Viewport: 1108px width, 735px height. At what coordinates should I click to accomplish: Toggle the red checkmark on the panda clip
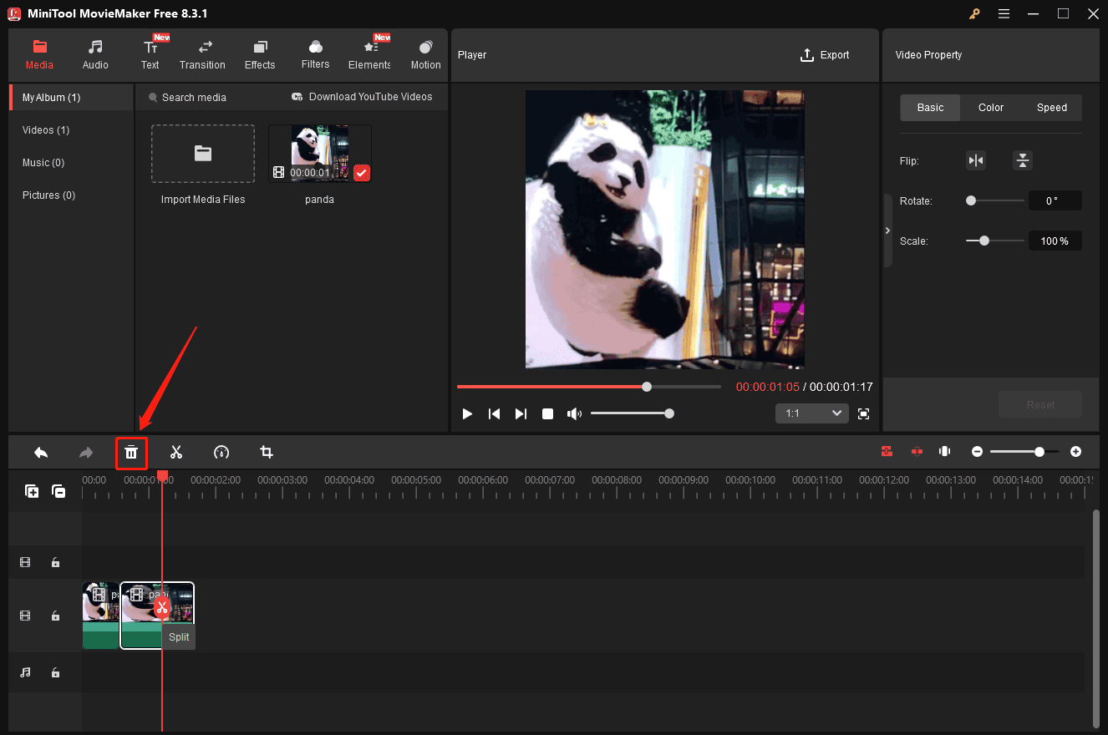click(362, 173)
